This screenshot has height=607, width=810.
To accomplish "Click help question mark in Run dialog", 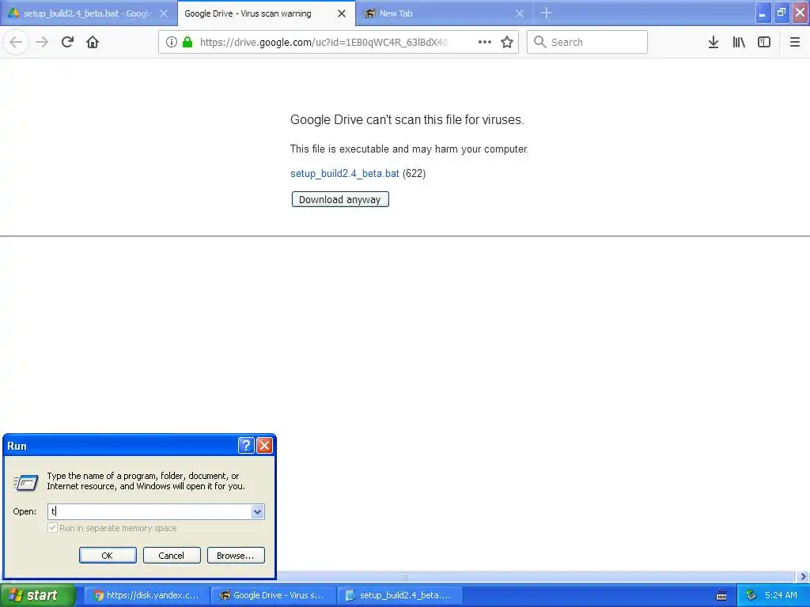I will pos(246,446).
